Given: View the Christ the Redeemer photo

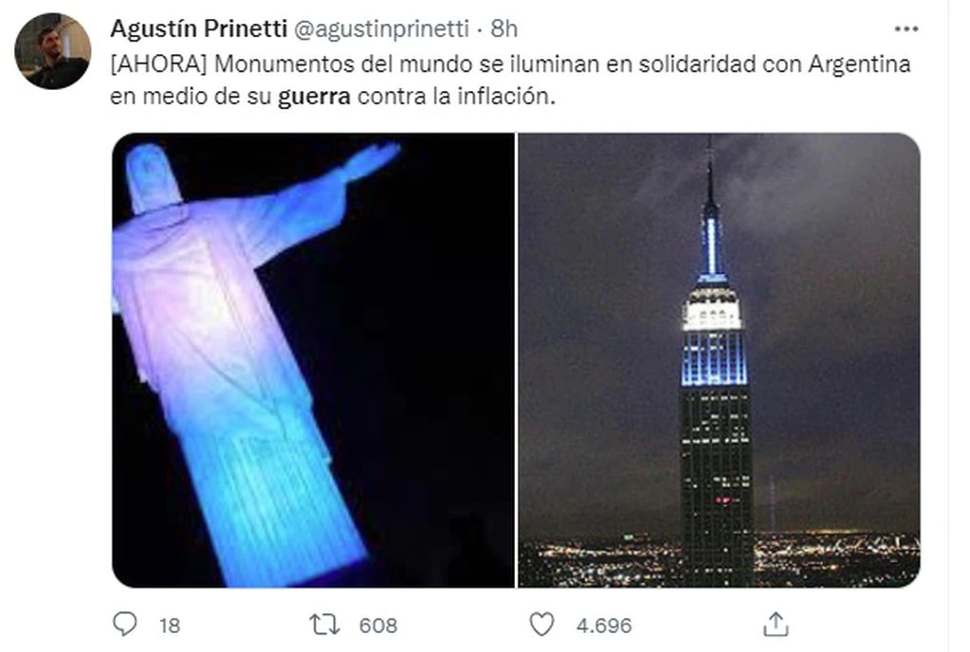Looking at the screenshot, I should [313, 360].
